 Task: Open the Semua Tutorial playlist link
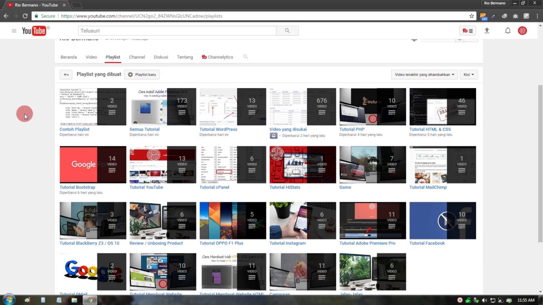tap(145, 129)
